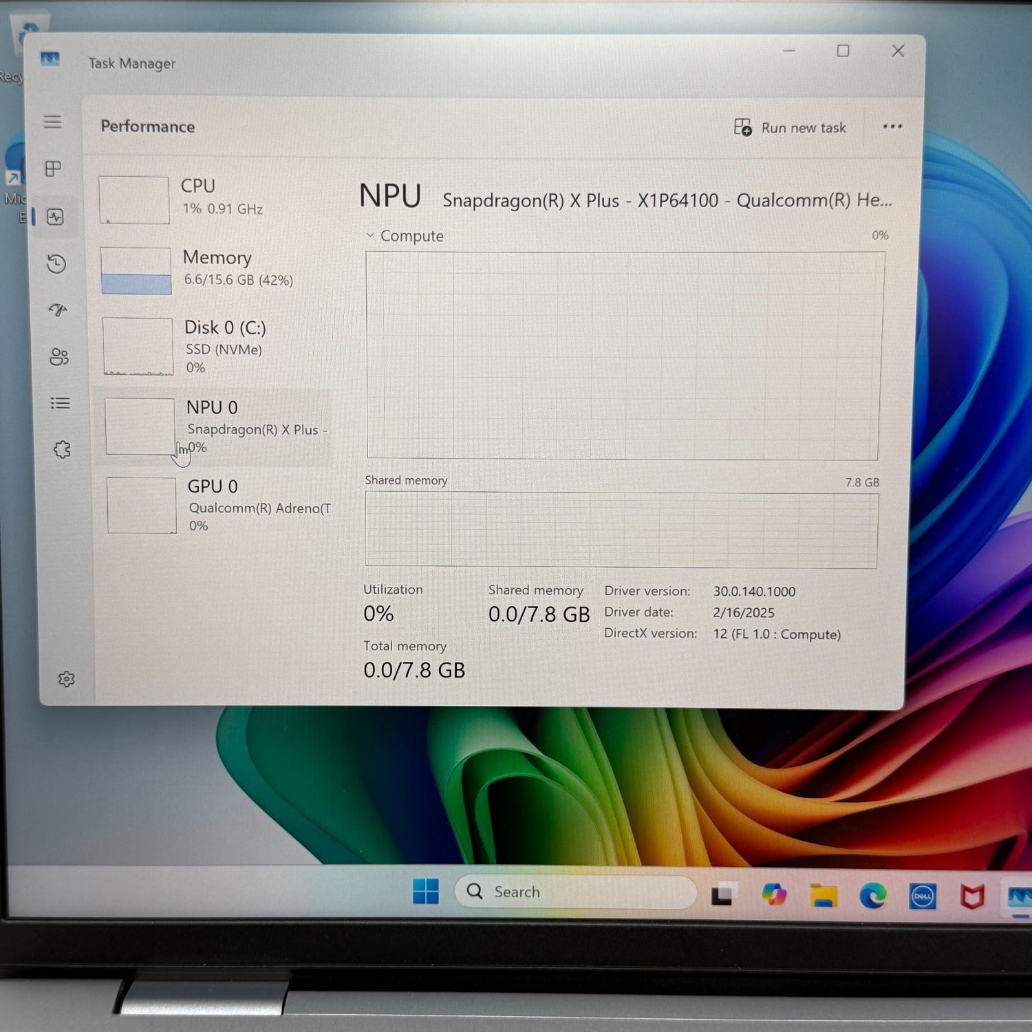Click the Compute utilization graph
This screenshot has width=1032, height=1032.
pos(625,356)
